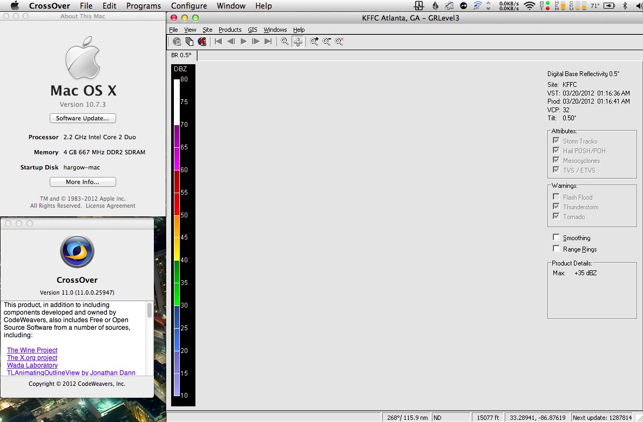Toggle the Tornado warnings checkbox
643x422 pixels.
[x=556, y=216]
